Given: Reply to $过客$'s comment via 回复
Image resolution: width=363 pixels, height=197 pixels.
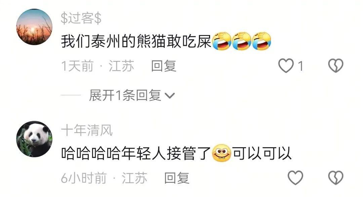Looking at the screenshot, I should tap(164, 66).
